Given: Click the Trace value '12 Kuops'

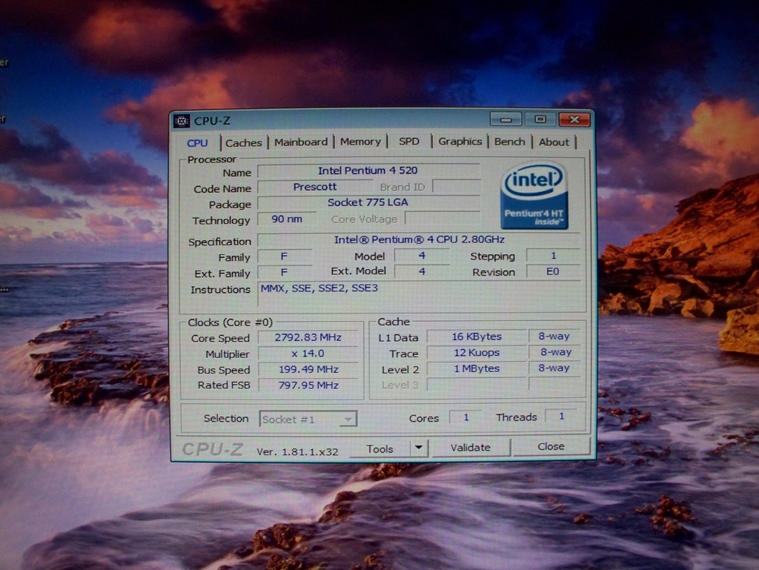Looking at the screenshot, I should point(477,352).
